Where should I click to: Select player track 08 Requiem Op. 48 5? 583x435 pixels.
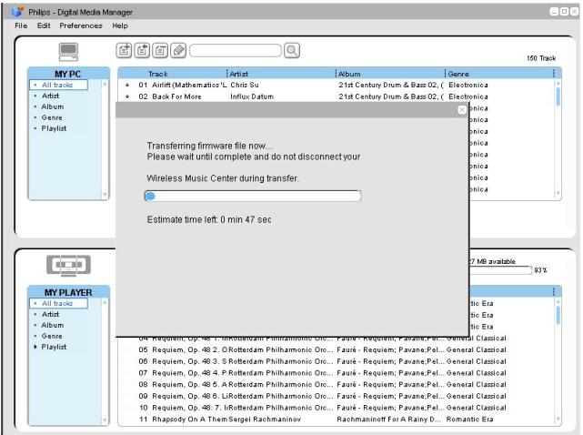pos(337,384)
